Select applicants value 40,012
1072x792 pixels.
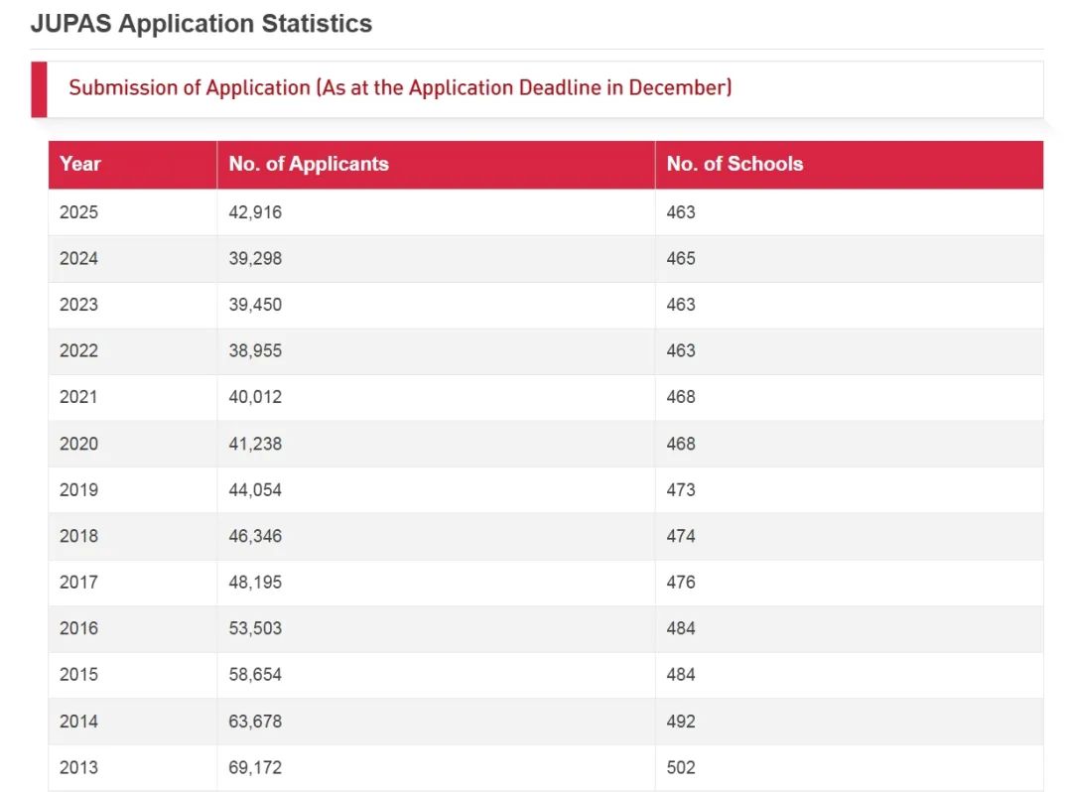pos(255,397)
